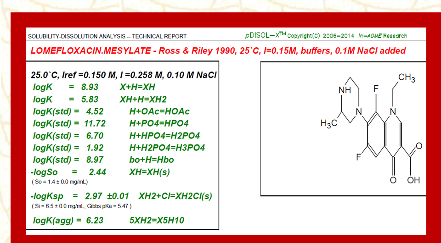The image size is (441, 243).
Task: Click the H3C label on the structure
Action: [x=328, y=123]
